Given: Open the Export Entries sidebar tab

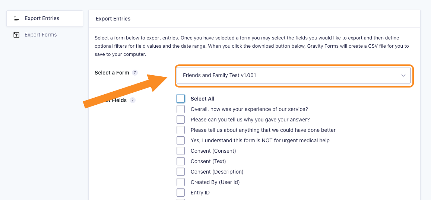Looking at the screenshot, I should coord(45,19).
